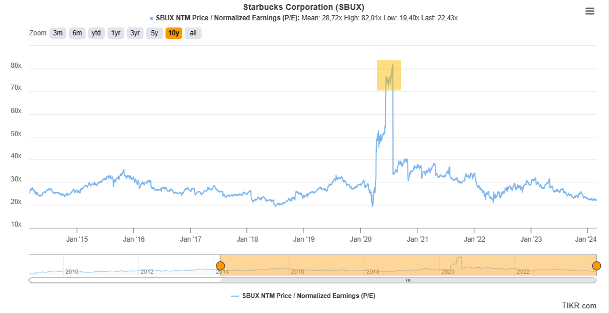This screenshot has height=313, width=609.
Task: Set zoom range to 3m
Action: pos(58,33)
